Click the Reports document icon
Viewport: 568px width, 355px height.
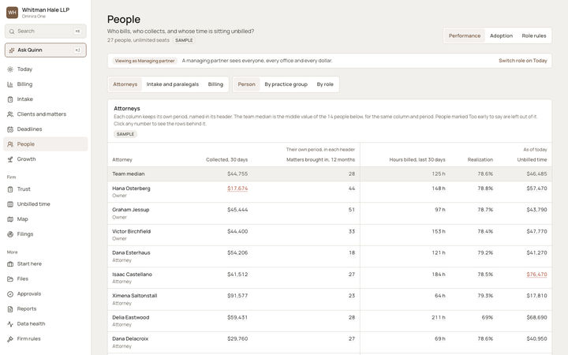click(x=10, y=309)
